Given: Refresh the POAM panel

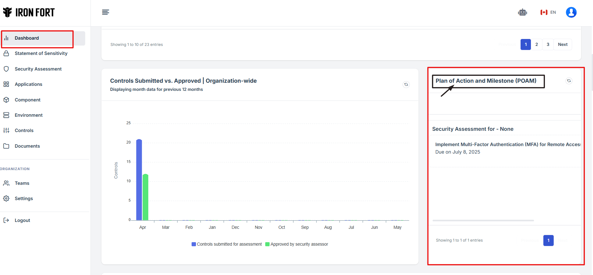Looking at the screenshot, I should point(569,81).
